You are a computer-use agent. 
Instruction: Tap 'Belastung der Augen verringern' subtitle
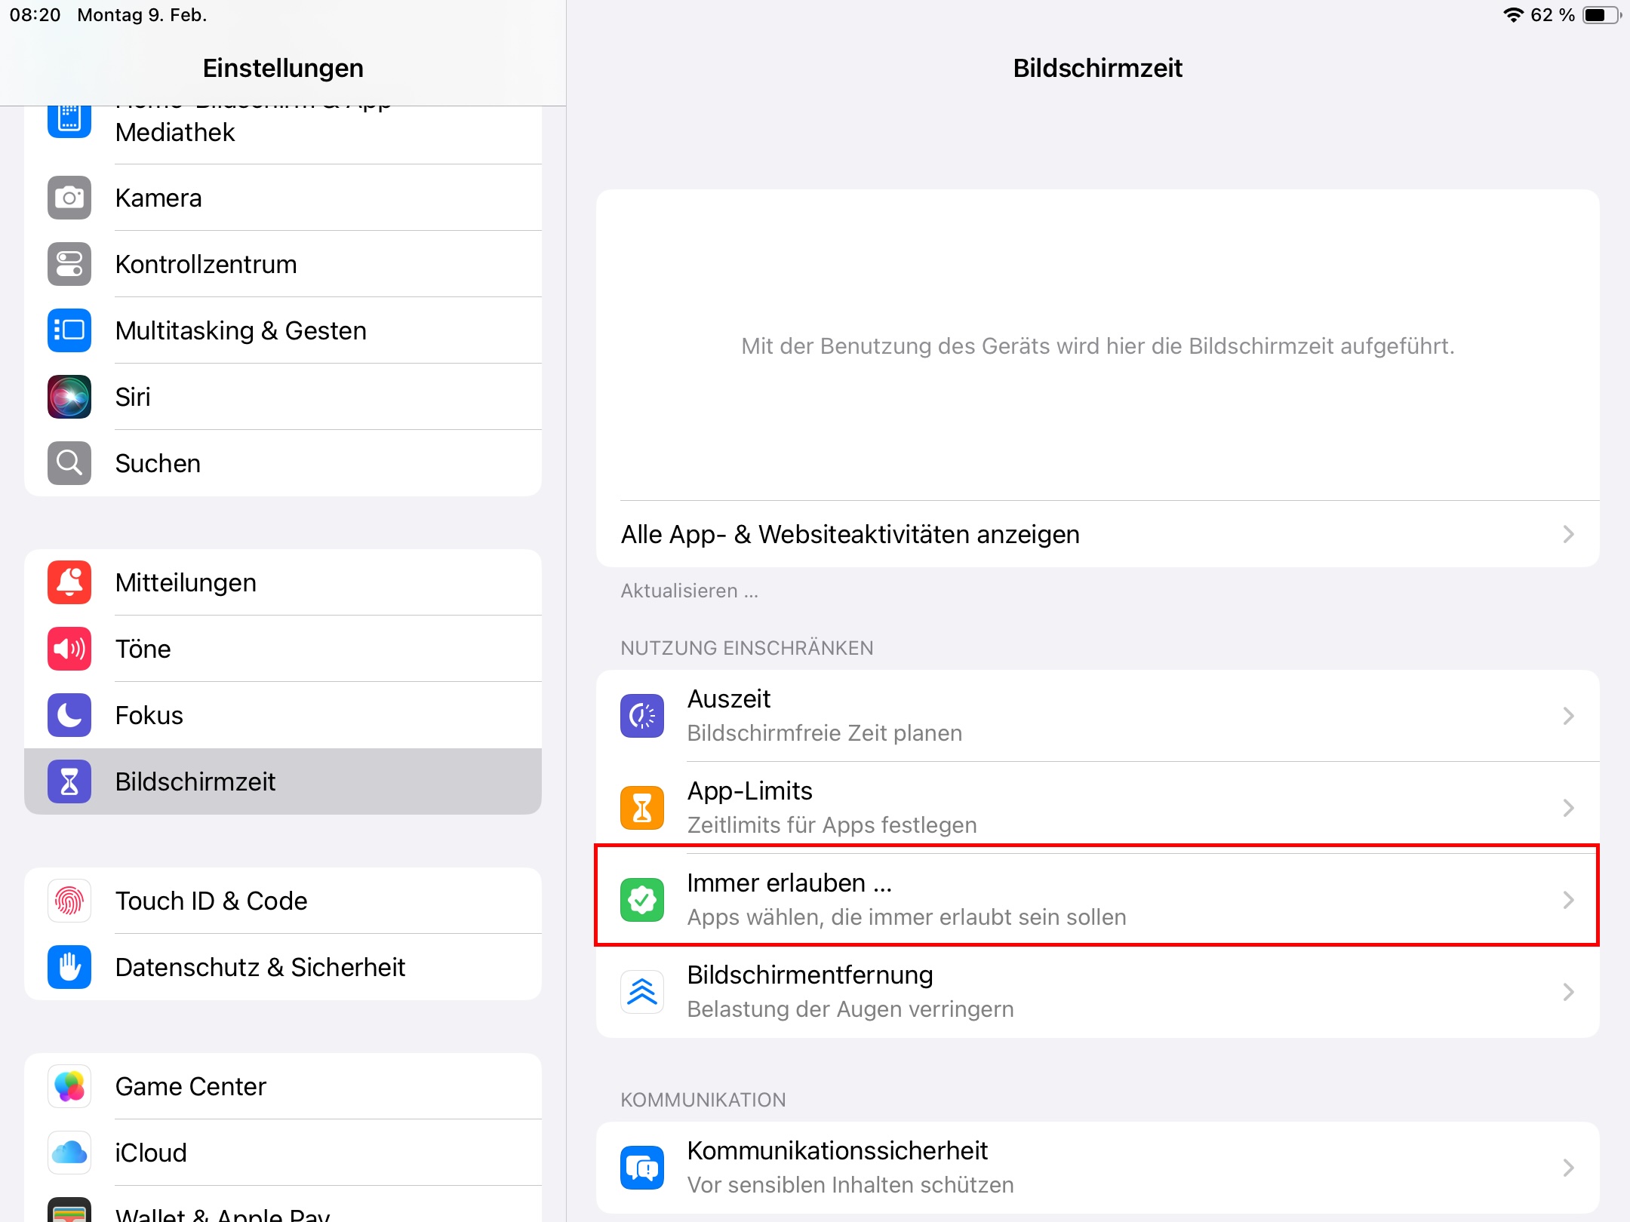pyautogui.click(x=850, y=1009)
